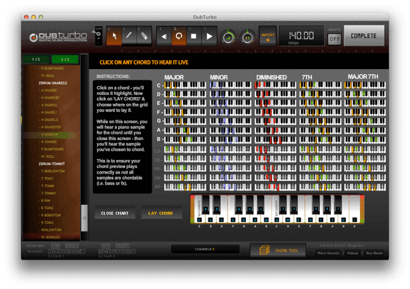Click the Import plus button

[268, 36]
